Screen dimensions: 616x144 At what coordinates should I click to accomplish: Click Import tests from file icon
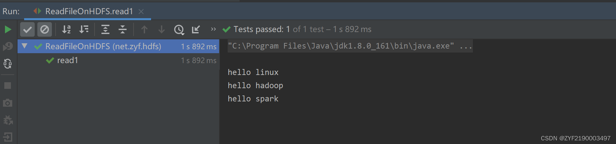click(196, 30)
